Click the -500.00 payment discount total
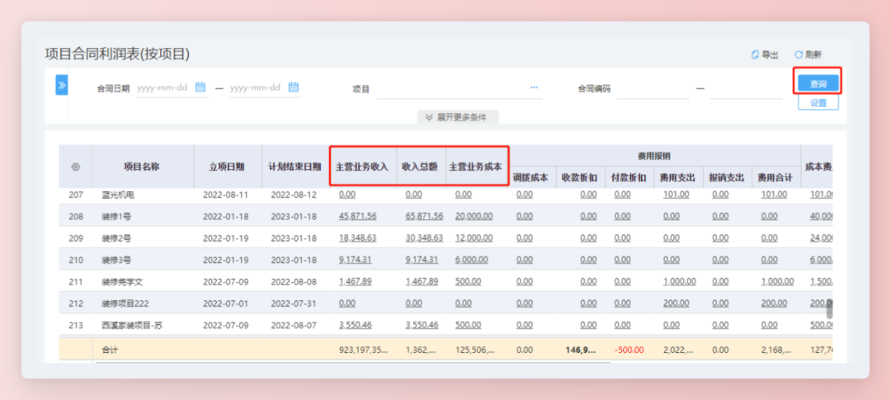This screenshot has width=891, height=400. [x=628, y=351]
